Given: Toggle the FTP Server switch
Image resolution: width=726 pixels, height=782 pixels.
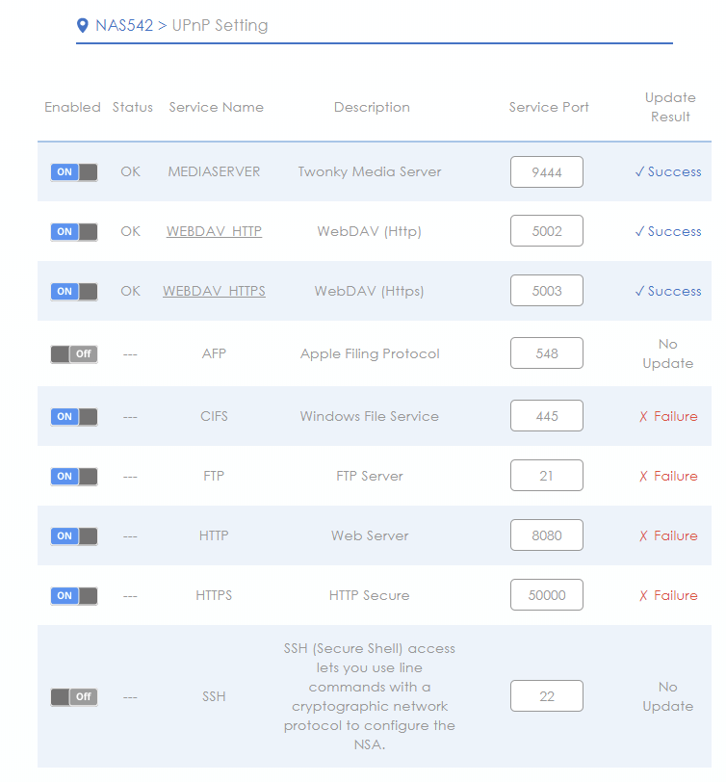Looking at the screenshot, I should pyautogui.click(x=74, y=477).
